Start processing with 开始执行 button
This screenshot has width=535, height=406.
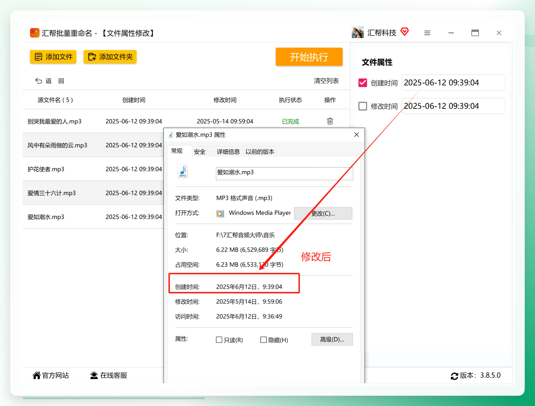click(309, 57)
